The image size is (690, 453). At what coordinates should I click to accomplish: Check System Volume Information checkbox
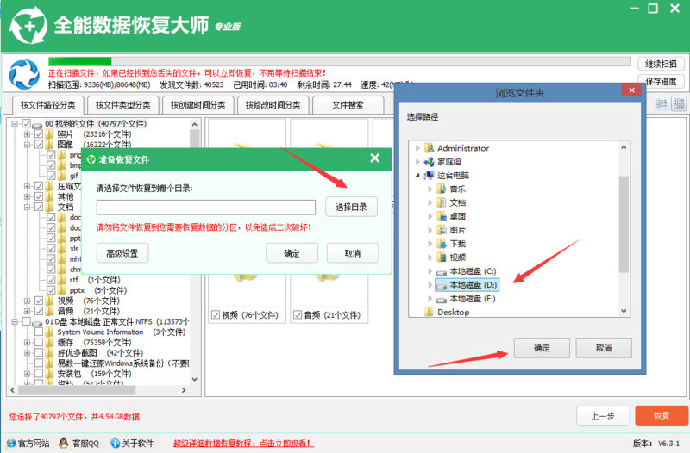pyautogui.click(x=39, y=332)
